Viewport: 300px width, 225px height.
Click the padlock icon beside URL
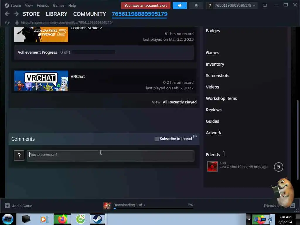[17, 23]
